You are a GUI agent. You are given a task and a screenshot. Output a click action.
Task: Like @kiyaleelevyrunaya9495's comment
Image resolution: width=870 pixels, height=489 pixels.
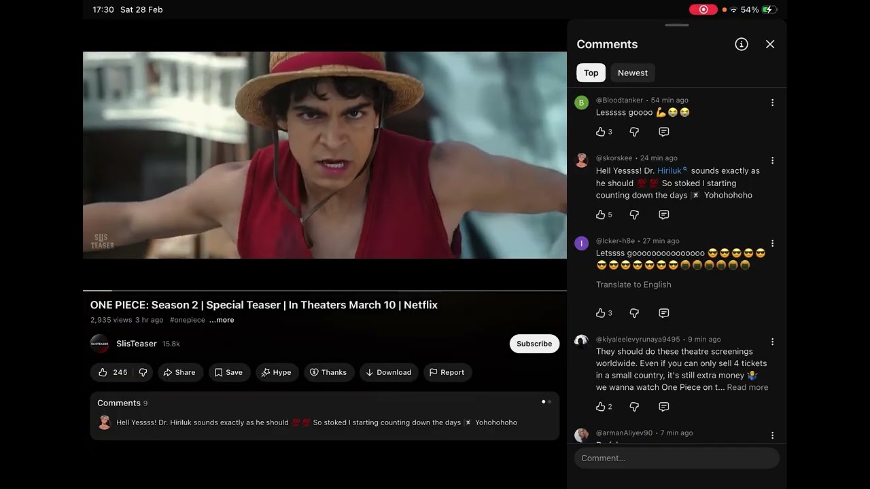(600, 407)
